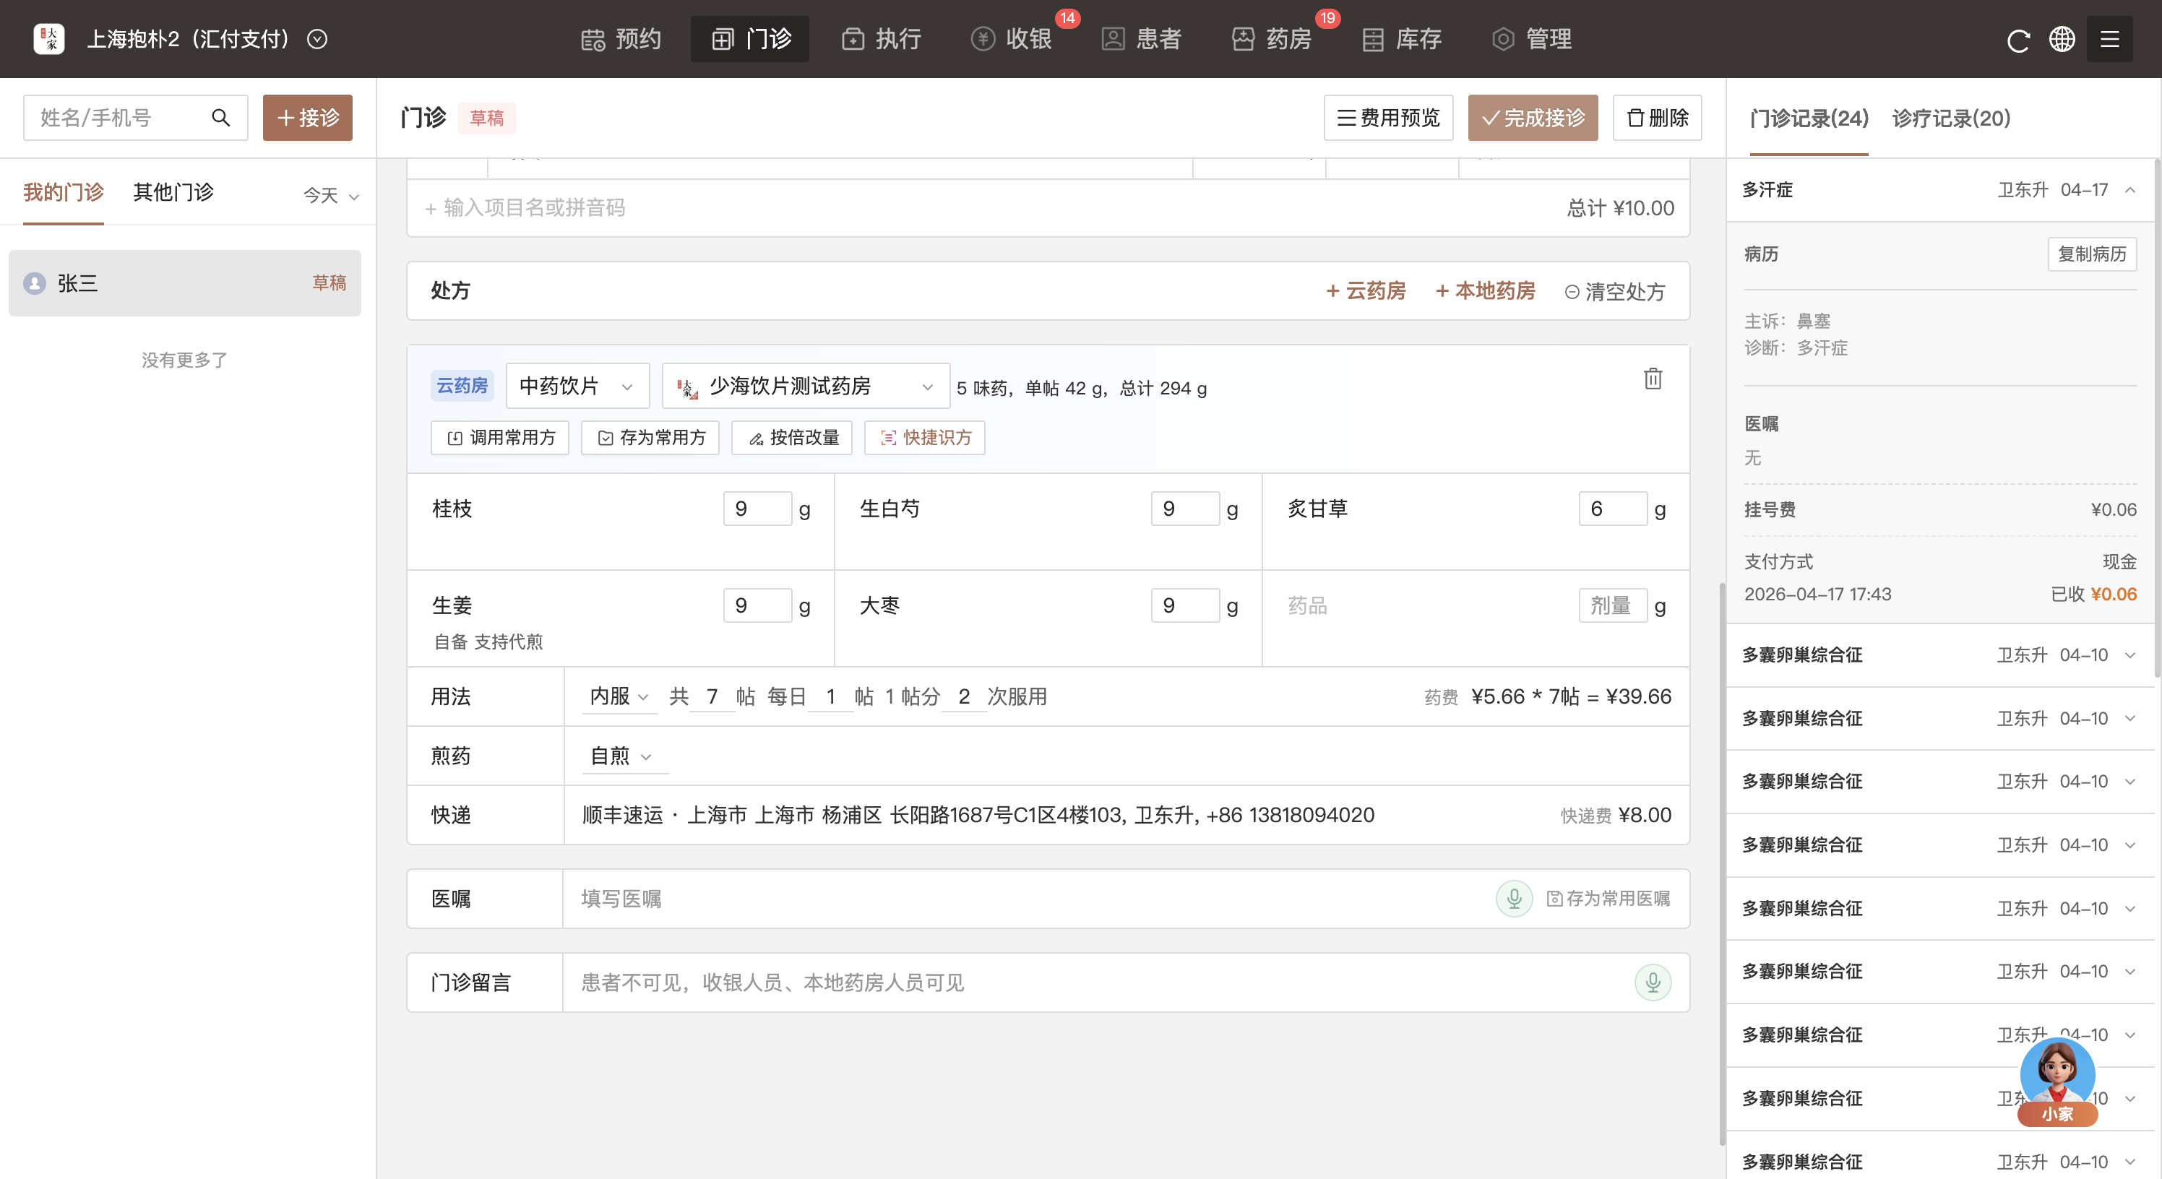
Task: Switch to 其他门诊 tab
Action: (173, 193)
